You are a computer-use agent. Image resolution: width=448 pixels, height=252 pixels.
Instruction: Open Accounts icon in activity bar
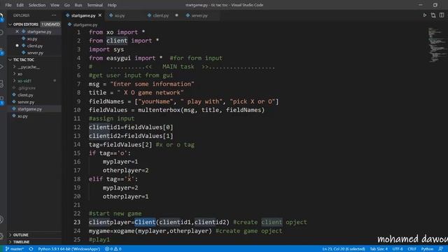tap(1, 219)
